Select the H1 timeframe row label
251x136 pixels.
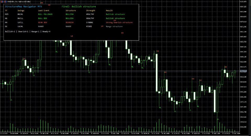coord(6,18)
